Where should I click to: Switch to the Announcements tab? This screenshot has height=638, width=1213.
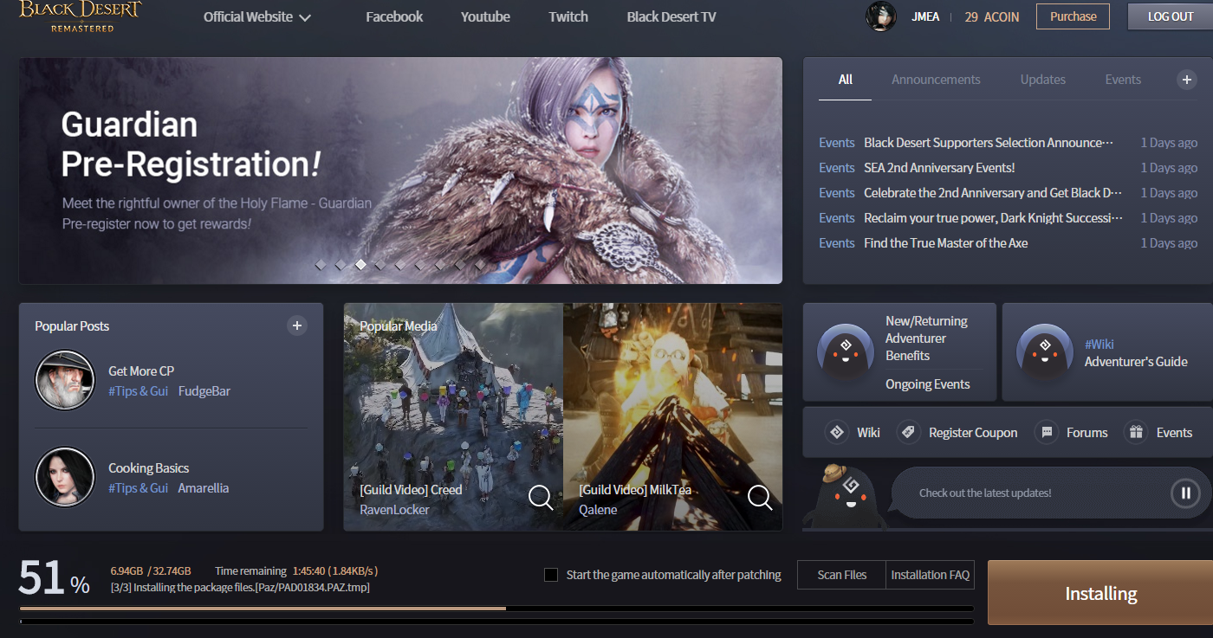[x=936, y=80]
